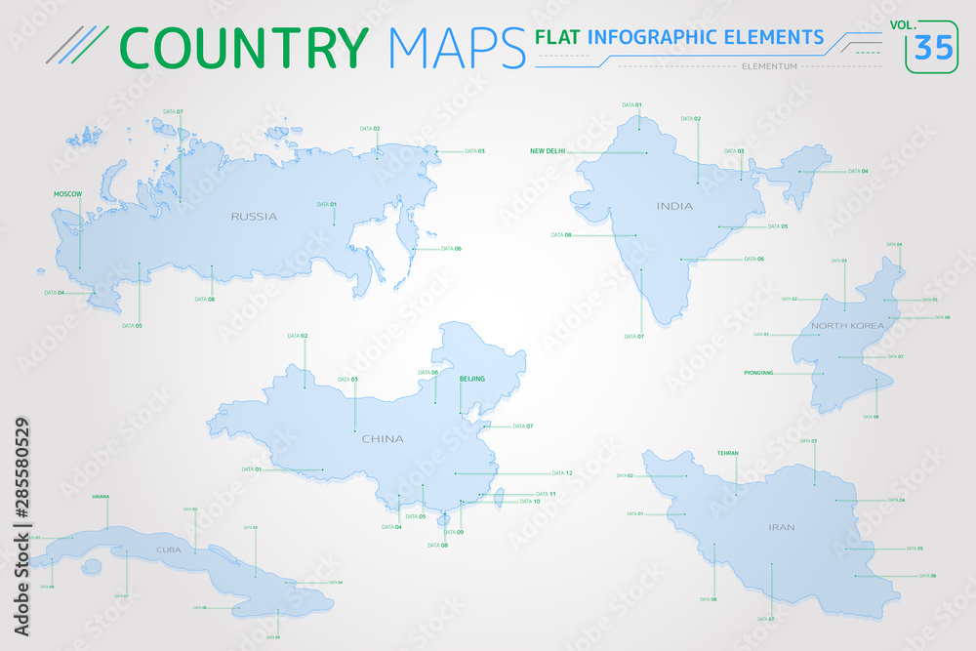Select China's DATA 04 label
The height and width of the screenshot is (651, 976).
point(391,527)
